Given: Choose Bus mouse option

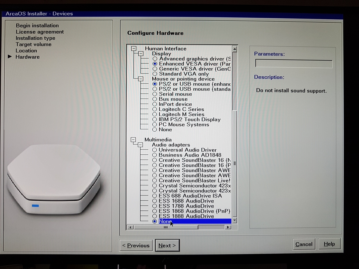Looking at the screenshot, I should point(155,99).
